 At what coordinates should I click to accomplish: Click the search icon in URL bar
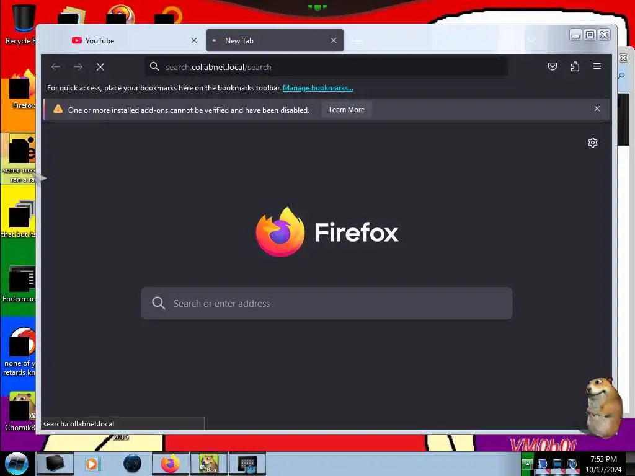[154, 66]
